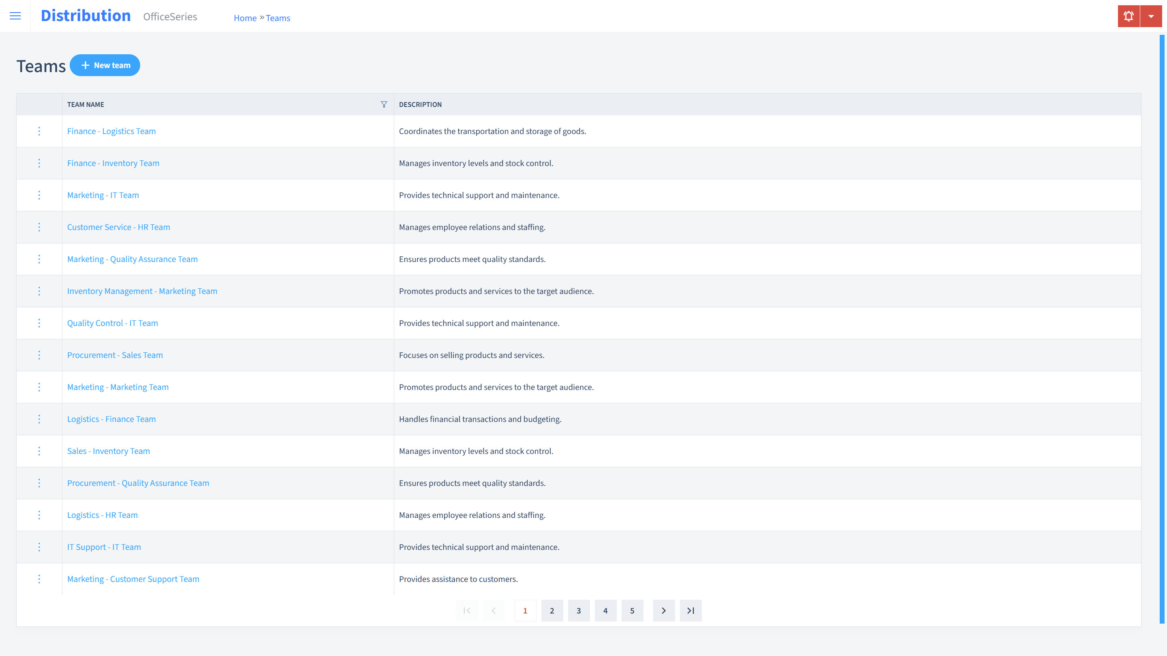Viewport: 1167px width, 656px height.
Task: Open the hamburger menu icon
Action: point(15,15)
